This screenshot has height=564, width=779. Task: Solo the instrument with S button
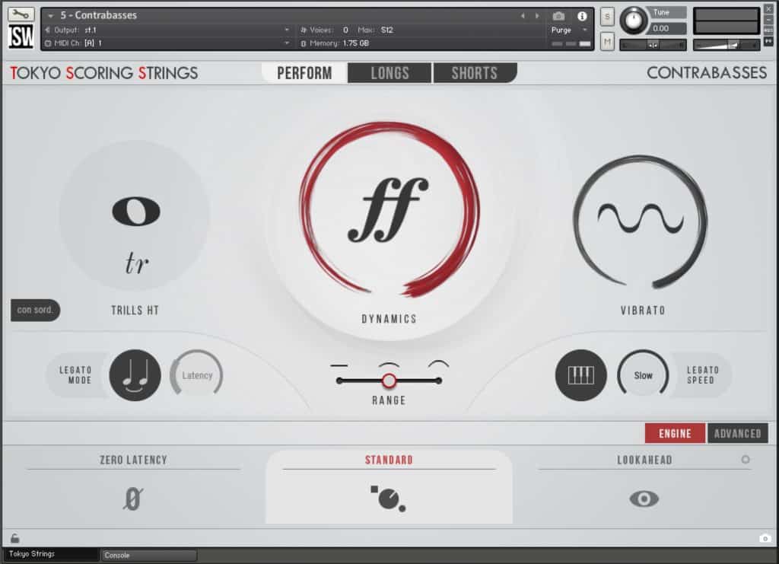tap(607, 17)
